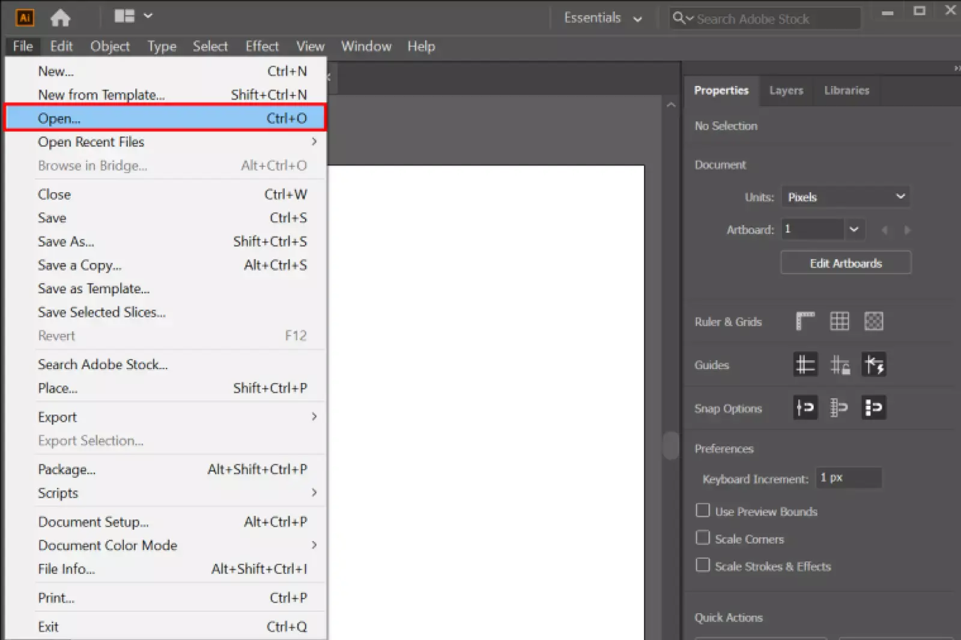Open the arrange documents dropdown arrow
The width and height of the screenshot is (961, 640).
[x=148, y=16]
